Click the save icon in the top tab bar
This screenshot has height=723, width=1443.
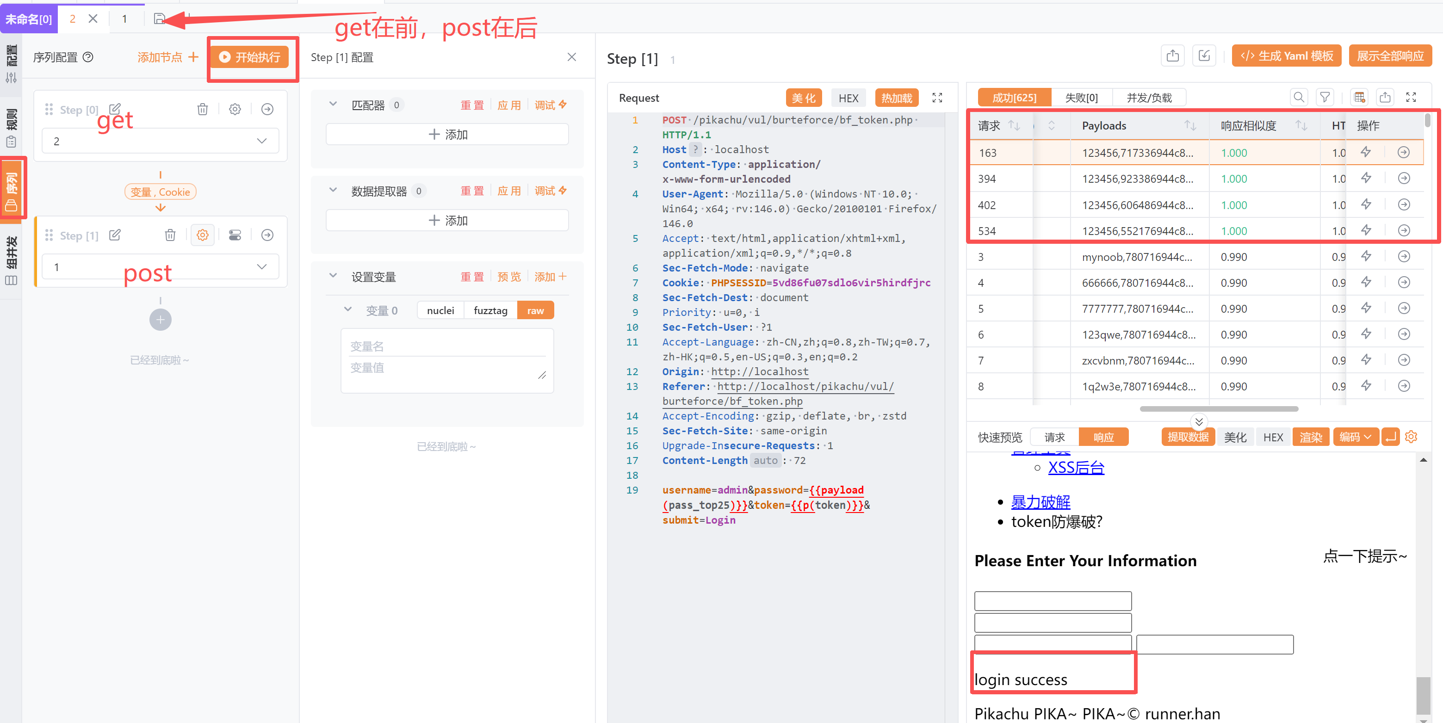click(159, 19)
